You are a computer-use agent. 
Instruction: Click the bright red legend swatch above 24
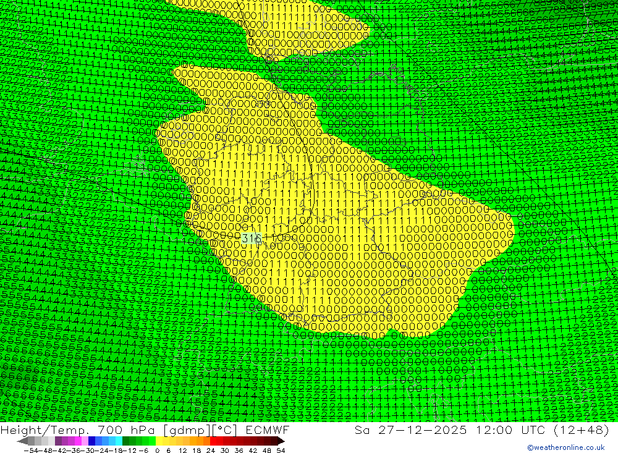coord(213,441)
